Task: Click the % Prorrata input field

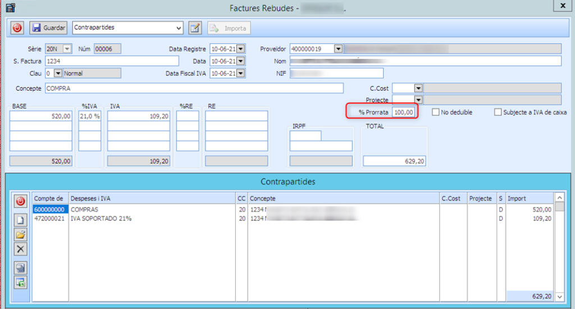Action: click(x=403, y=112)
